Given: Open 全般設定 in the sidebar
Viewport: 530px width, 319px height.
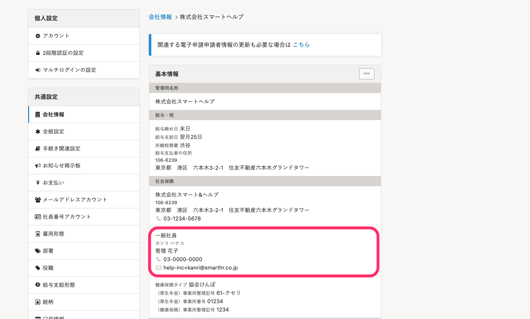Looking at the screenshot, I should (x=84, y=131).
